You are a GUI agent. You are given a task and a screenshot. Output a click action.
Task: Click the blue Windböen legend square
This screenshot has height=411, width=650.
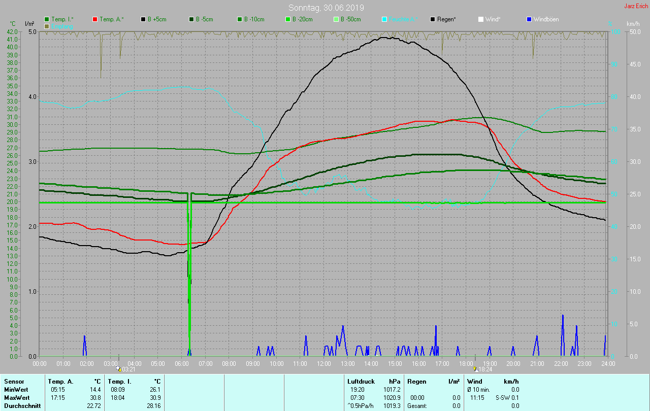point(529,19)
